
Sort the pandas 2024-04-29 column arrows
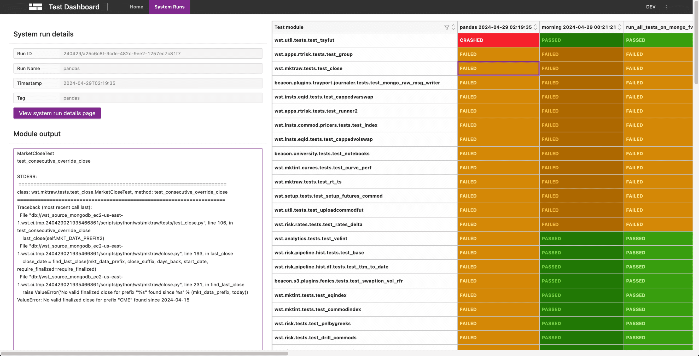pyautogui.click(x=535, y=27)
